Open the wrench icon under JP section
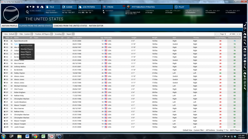The width and height of the screenshot is (248, 139). pyautogui.click(x=245, y=43)
